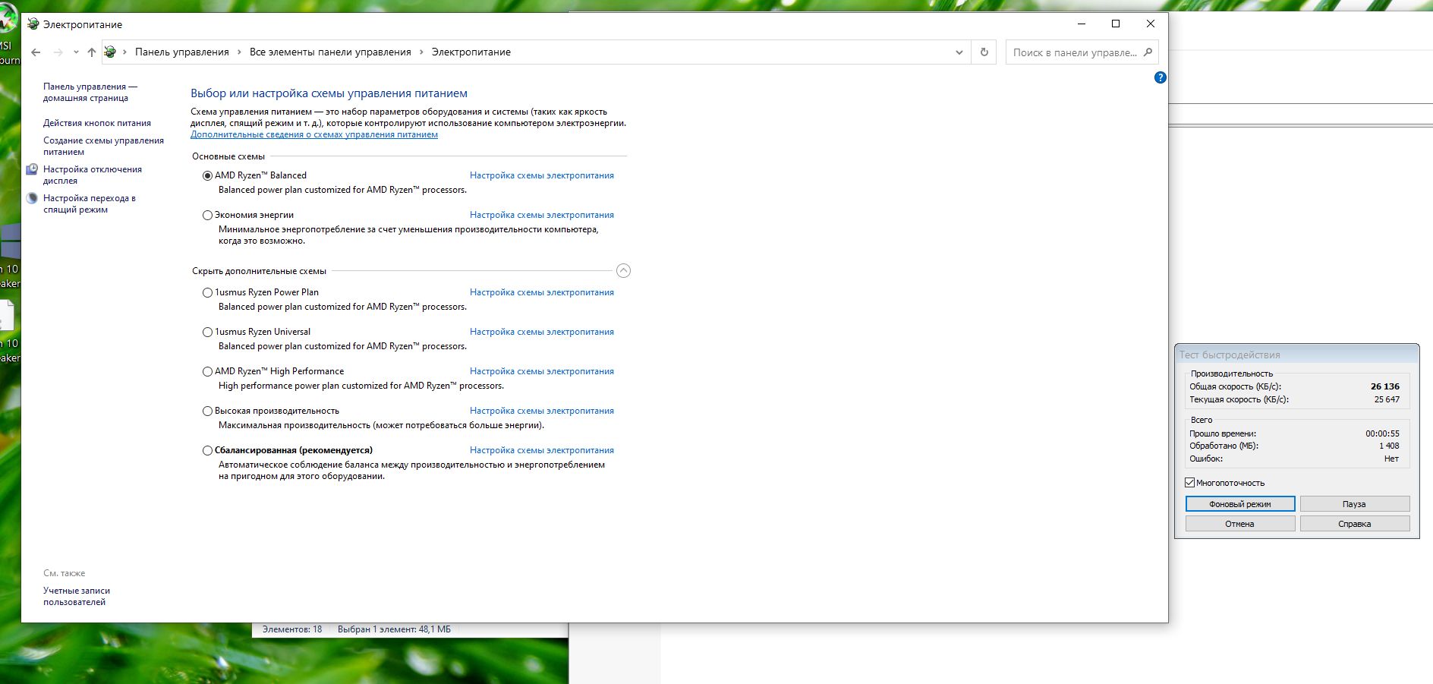This screenshot has width=1433, height=684.
Task: Open 'Настройка перехода в спящий режим' link
Action: click(90, 203)
